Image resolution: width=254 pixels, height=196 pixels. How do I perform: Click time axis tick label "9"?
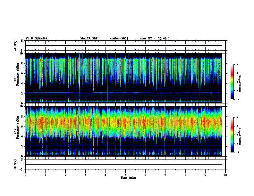205,175
